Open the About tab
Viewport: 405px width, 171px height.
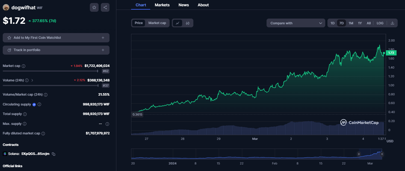pyautogui.click(x=203, y=5)
